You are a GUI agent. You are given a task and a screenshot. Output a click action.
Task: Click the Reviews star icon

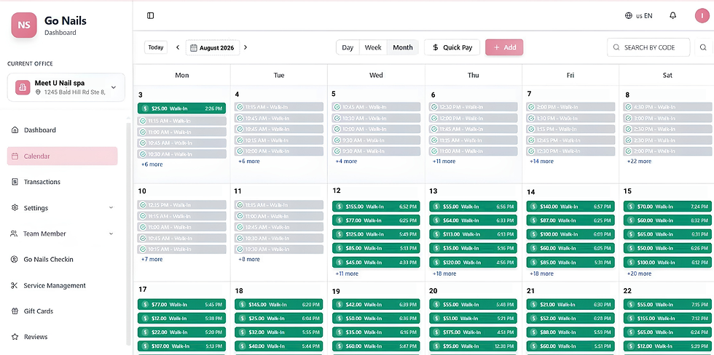pos(15,337)
